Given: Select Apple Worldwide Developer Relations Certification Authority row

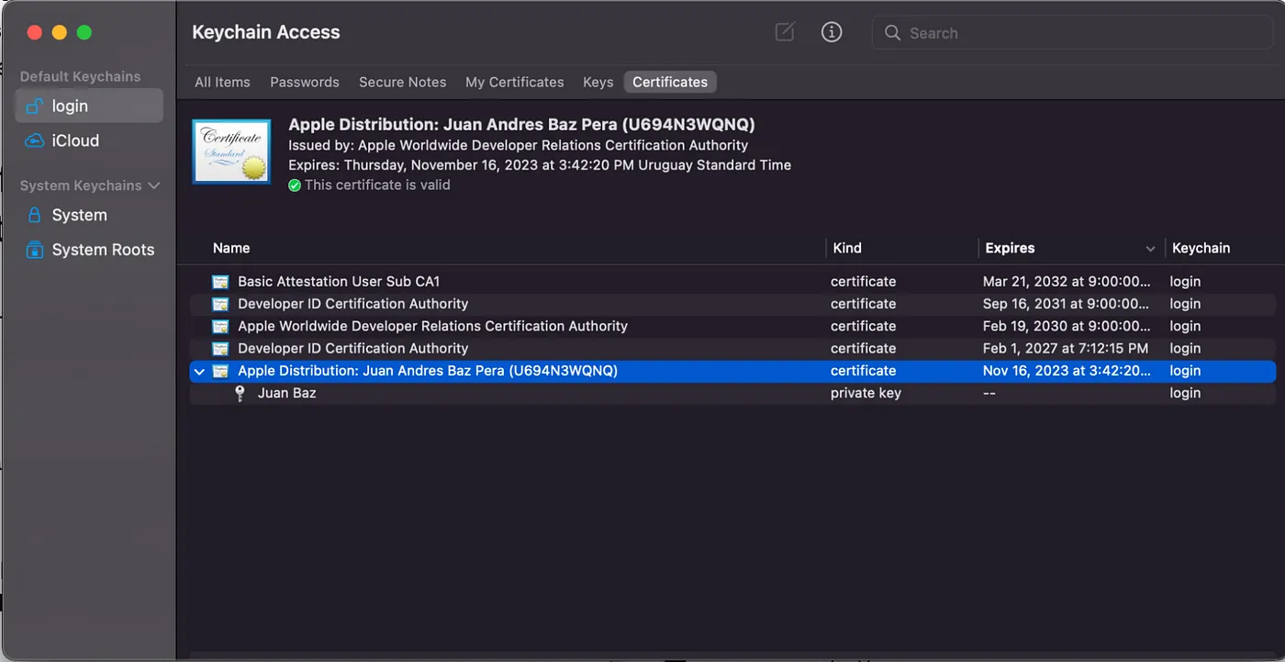Looking at the screenshot, I should 732,326.
